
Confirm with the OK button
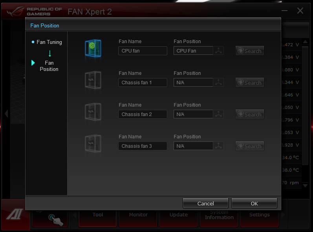254,203
